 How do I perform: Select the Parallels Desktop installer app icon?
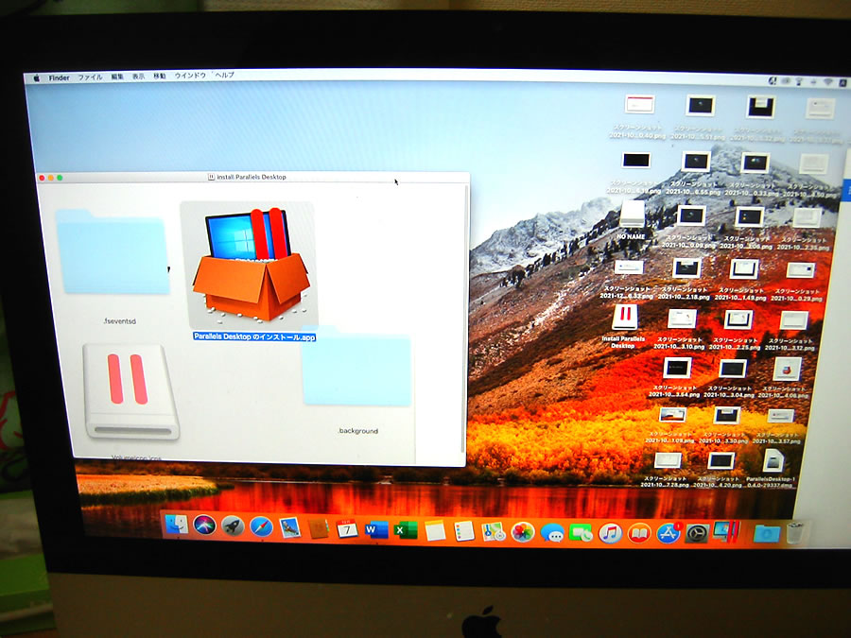coord(250,265)
